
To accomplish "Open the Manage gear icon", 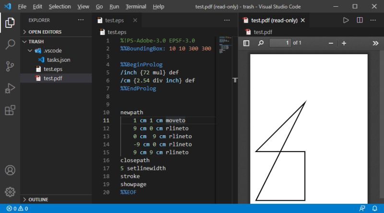I will coord(10,192).
